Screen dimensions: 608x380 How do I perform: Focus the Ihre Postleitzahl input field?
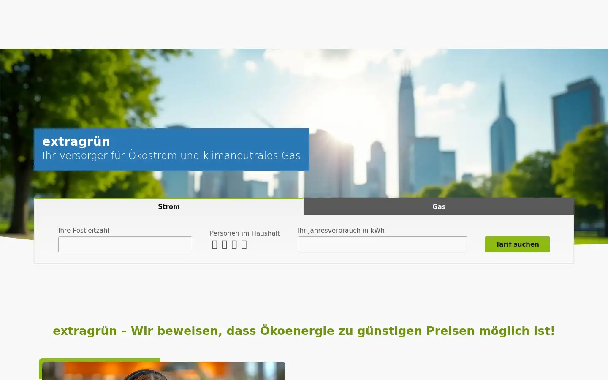125,244
